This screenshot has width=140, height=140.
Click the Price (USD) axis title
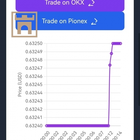click(x=20, y=85)
